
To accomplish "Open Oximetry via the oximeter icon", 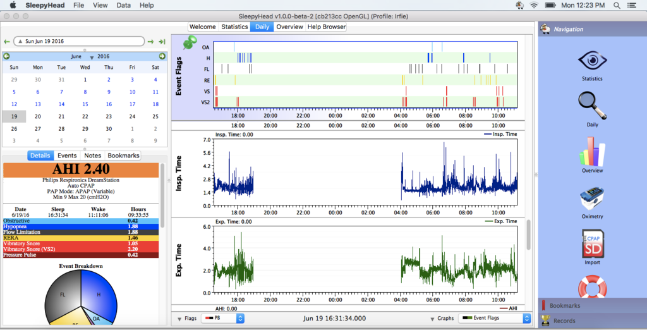I will coord(592,199).
